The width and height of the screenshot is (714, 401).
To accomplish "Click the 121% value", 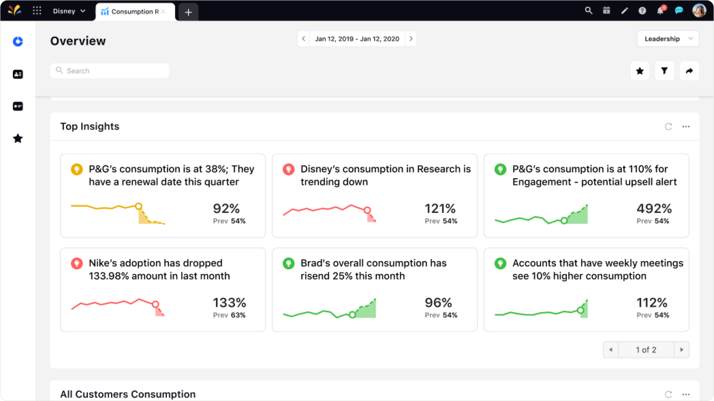I will 440,208.
